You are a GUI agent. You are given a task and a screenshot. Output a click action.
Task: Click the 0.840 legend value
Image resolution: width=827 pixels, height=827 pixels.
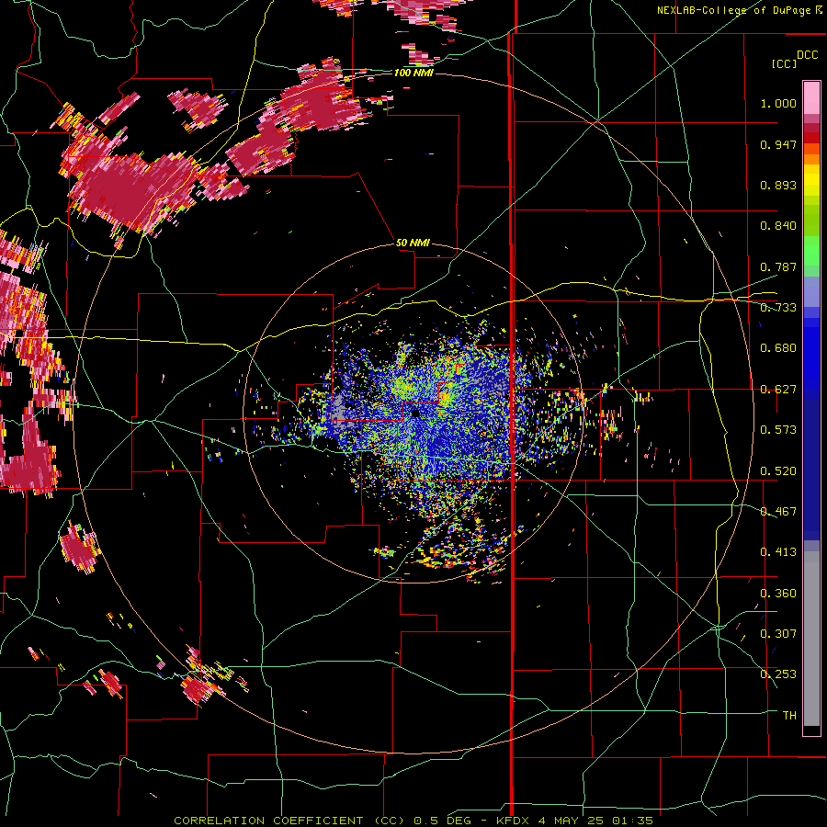(x=778, y=226)
